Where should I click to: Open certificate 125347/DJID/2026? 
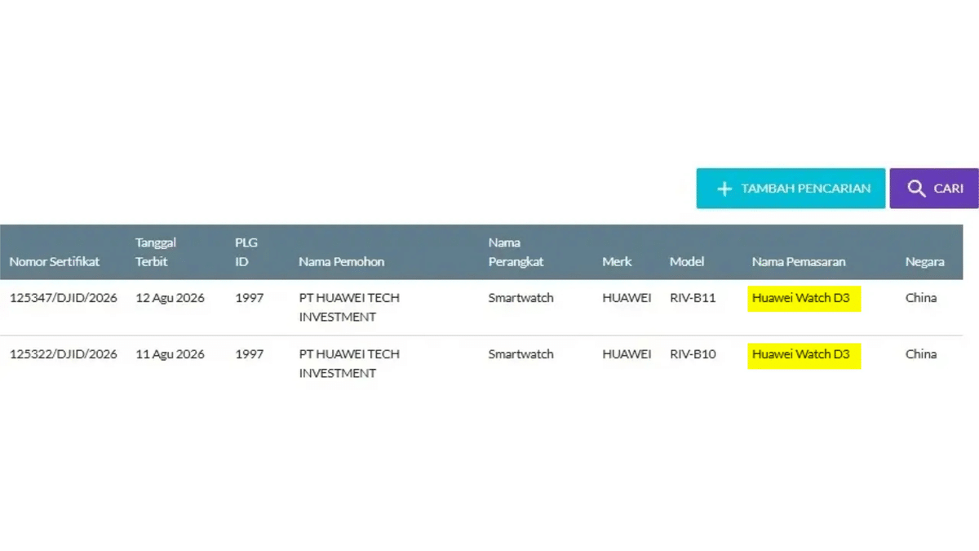[64, 298]
